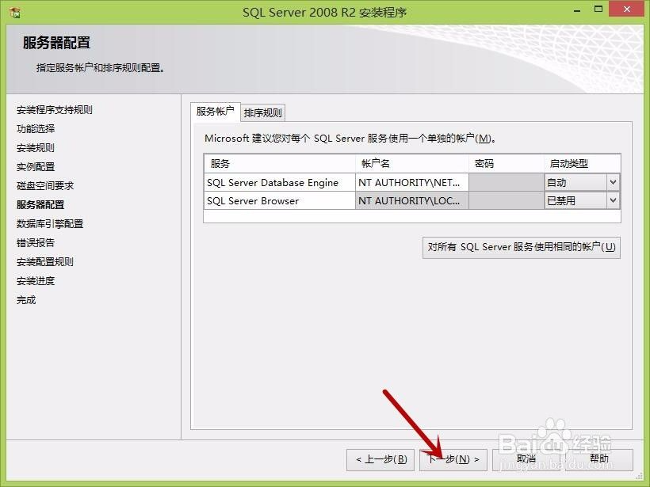The image size is (650, 487).
Task: Switch to the 排序规则 tab
Action: tap(262, 112)
